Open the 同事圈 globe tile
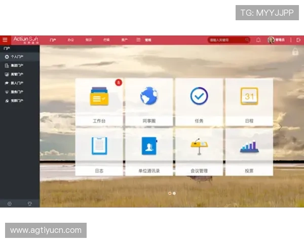The height and width of the screenshot is (243, 304). coord(149,102)
